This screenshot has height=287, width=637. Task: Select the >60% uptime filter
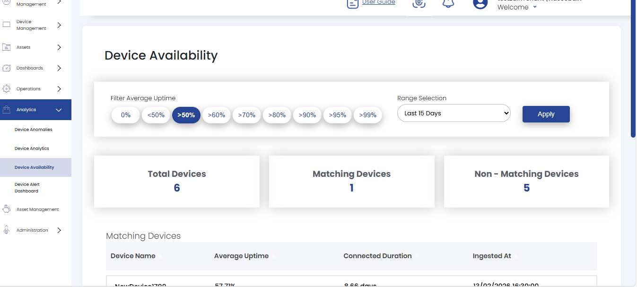point(217,115)
